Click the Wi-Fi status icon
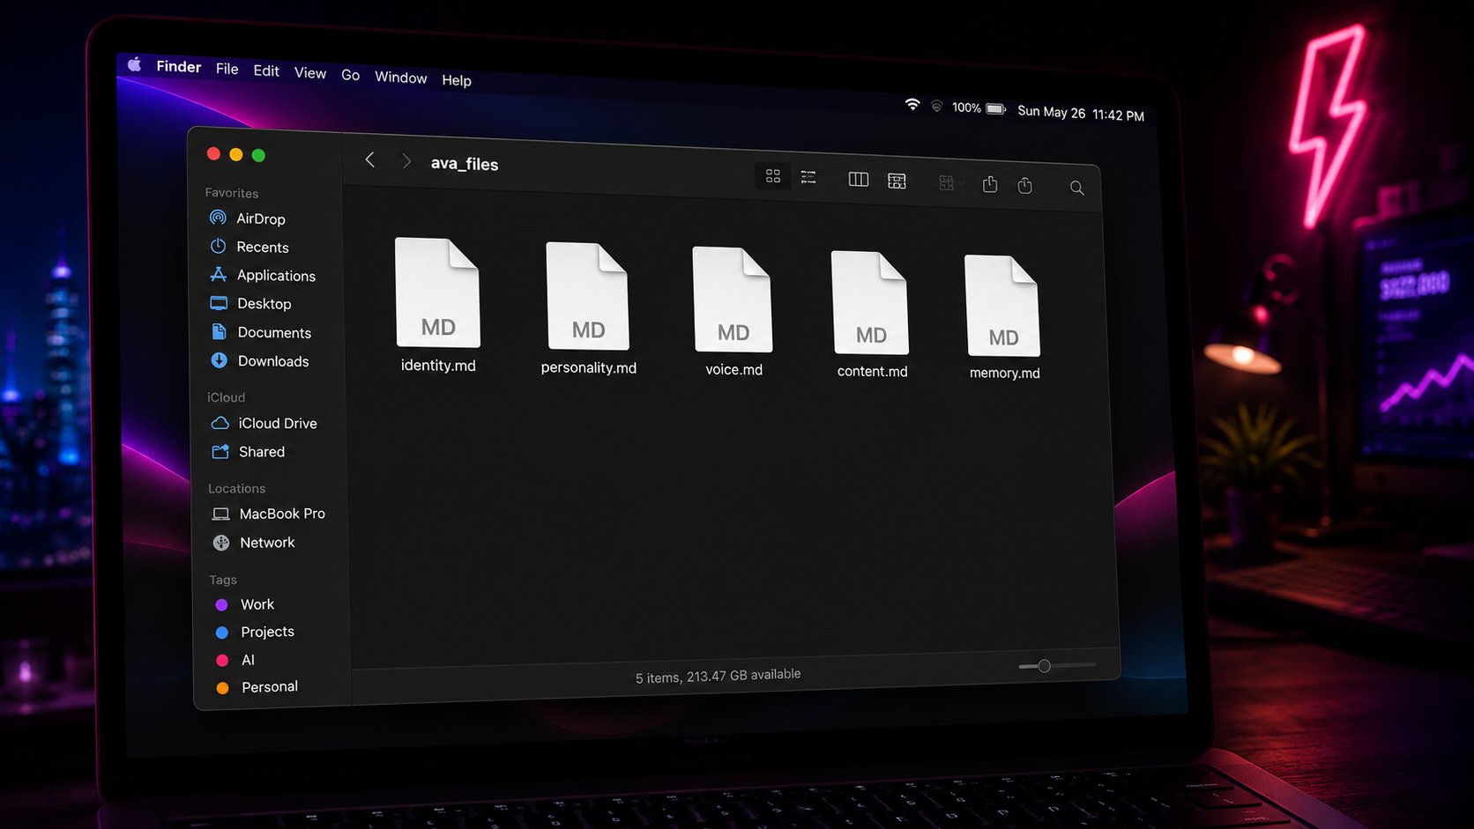1474x829 pixels. click(x=912, y=105)
